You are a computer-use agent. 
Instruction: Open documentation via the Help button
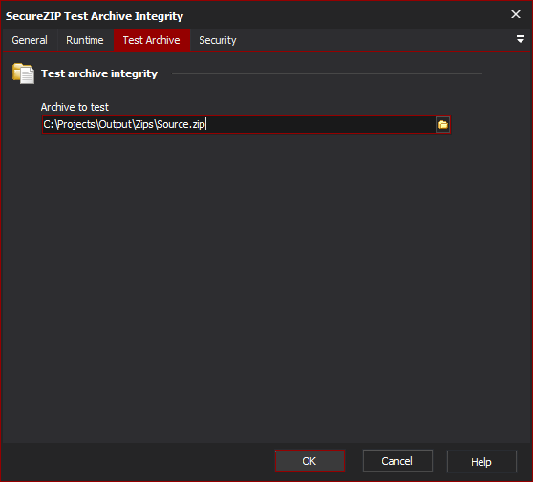point(481,461)
